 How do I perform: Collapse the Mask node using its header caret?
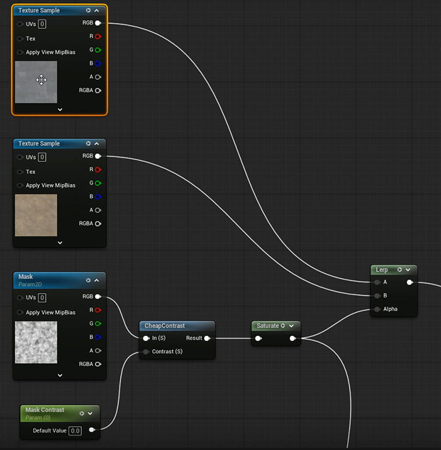[96, 280]
